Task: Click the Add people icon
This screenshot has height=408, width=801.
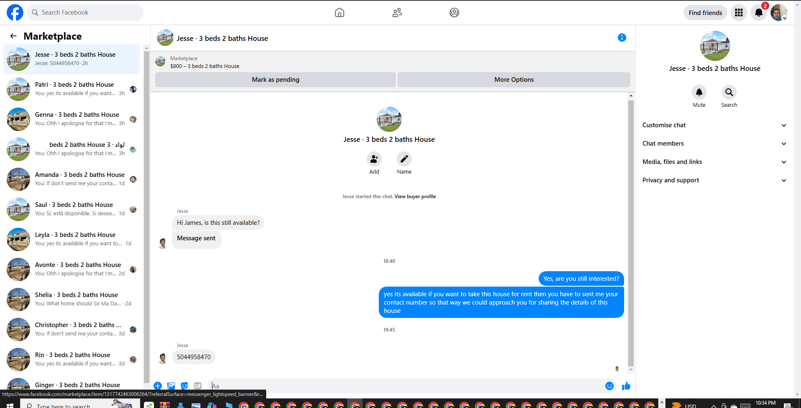Action: coord(374,159)
